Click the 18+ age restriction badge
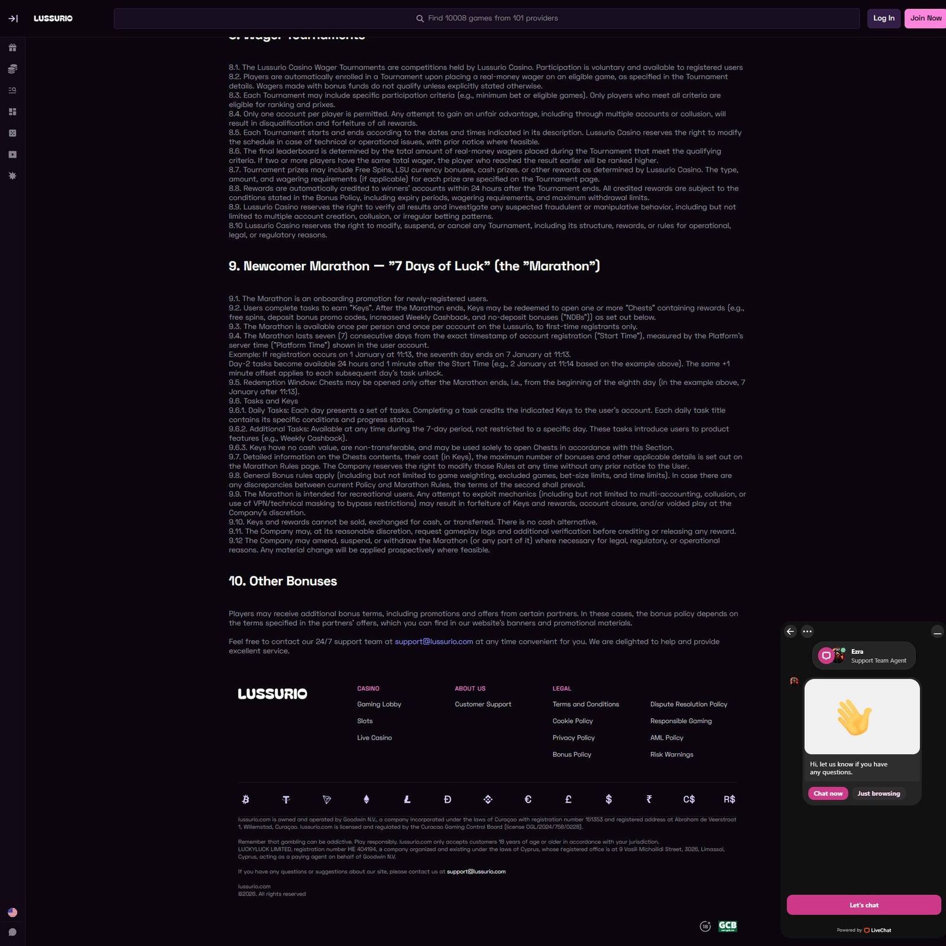The width and height of the screenshot is (946, 946). (705, 926)
